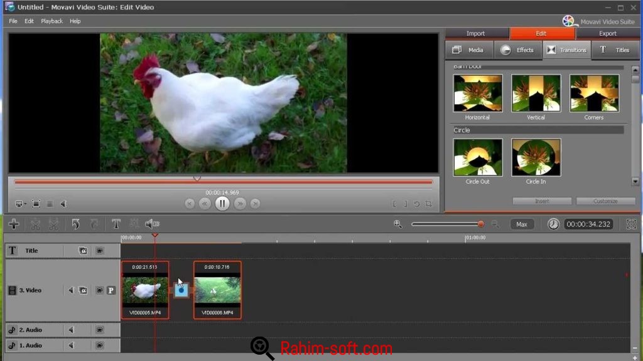Hide the 1. Audio track with eye icon

(99, 345)
